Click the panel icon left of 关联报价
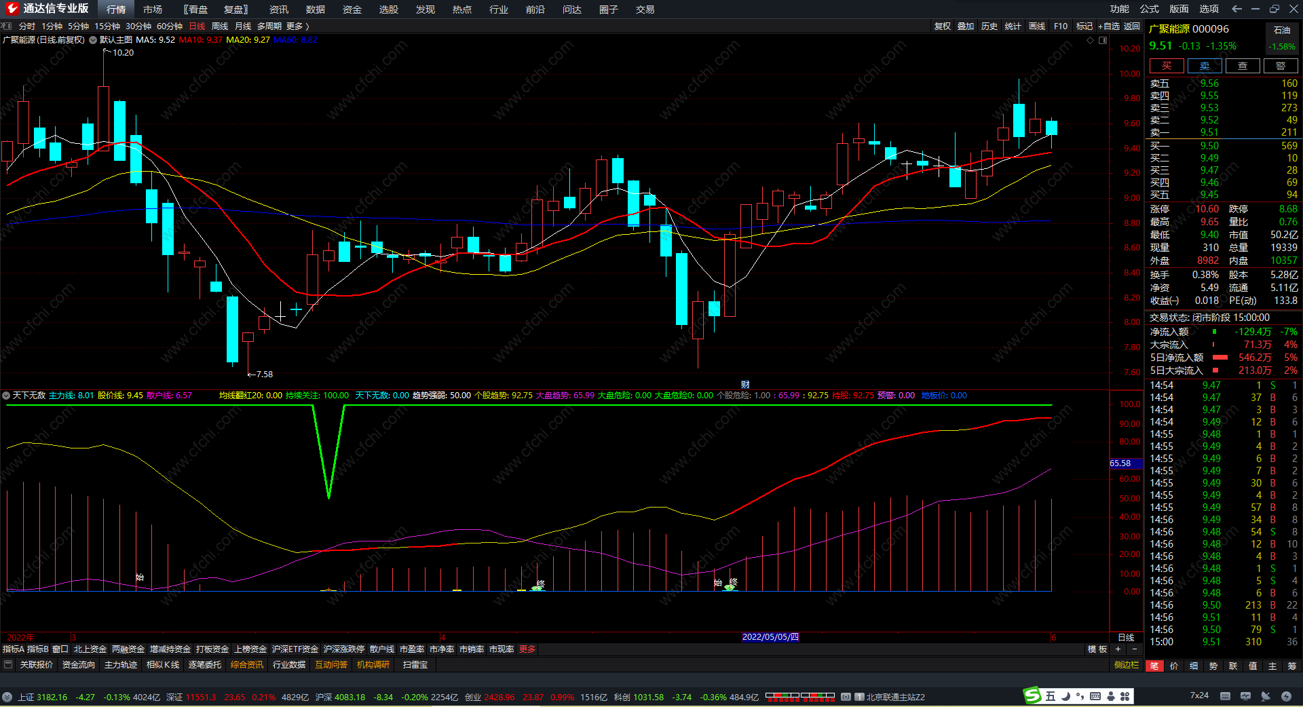 click(8, 665)
